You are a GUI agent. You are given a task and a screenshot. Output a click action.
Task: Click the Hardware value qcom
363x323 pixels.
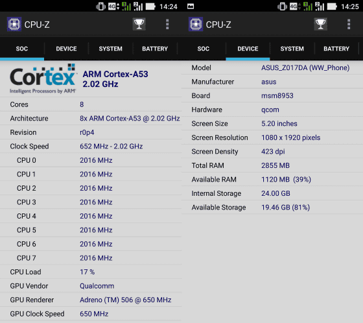pyautogui.click(x=270, y=110)
